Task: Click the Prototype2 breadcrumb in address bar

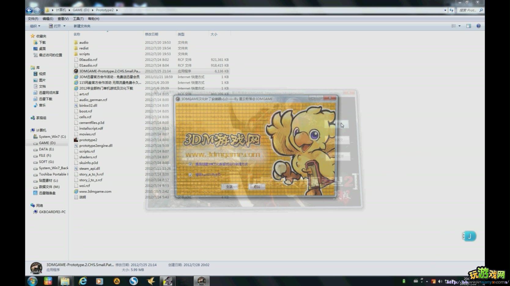Action: [105, 10]
